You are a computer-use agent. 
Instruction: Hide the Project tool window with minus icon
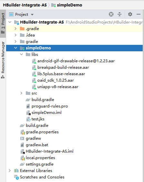[x=139, y=15]
